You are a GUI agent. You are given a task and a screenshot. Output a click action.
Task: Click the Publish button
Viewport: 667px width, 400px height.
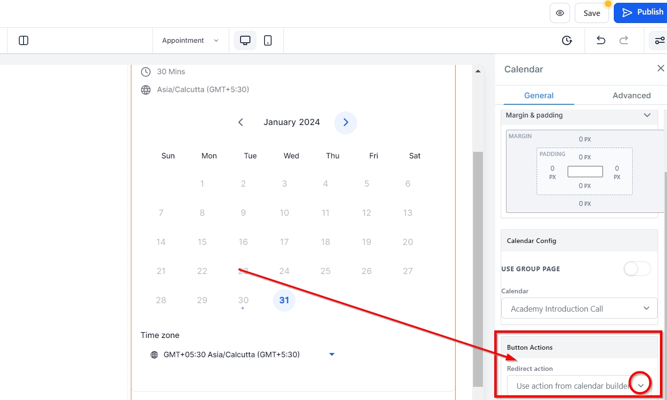642,12
